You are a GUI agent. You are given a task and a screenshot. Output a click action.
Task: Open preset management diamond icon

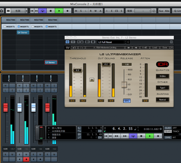coord(129,42)
